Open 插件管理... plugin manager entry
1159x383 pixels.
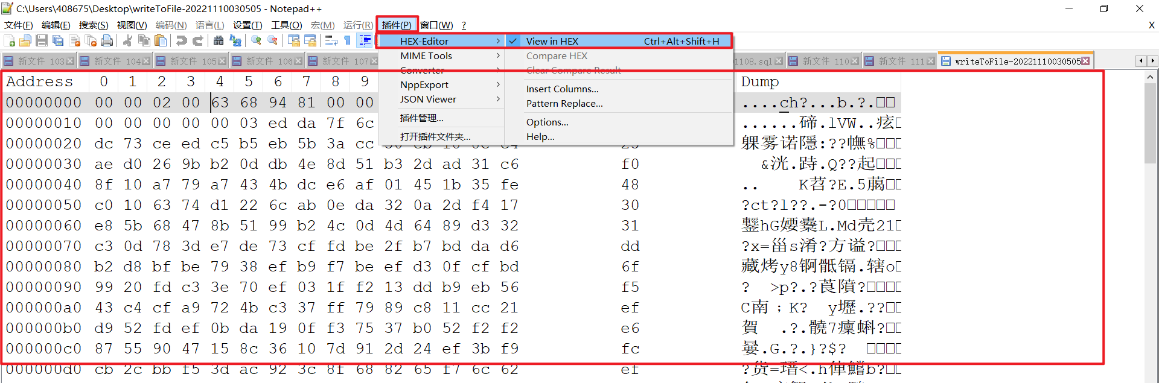click(441, 118)
